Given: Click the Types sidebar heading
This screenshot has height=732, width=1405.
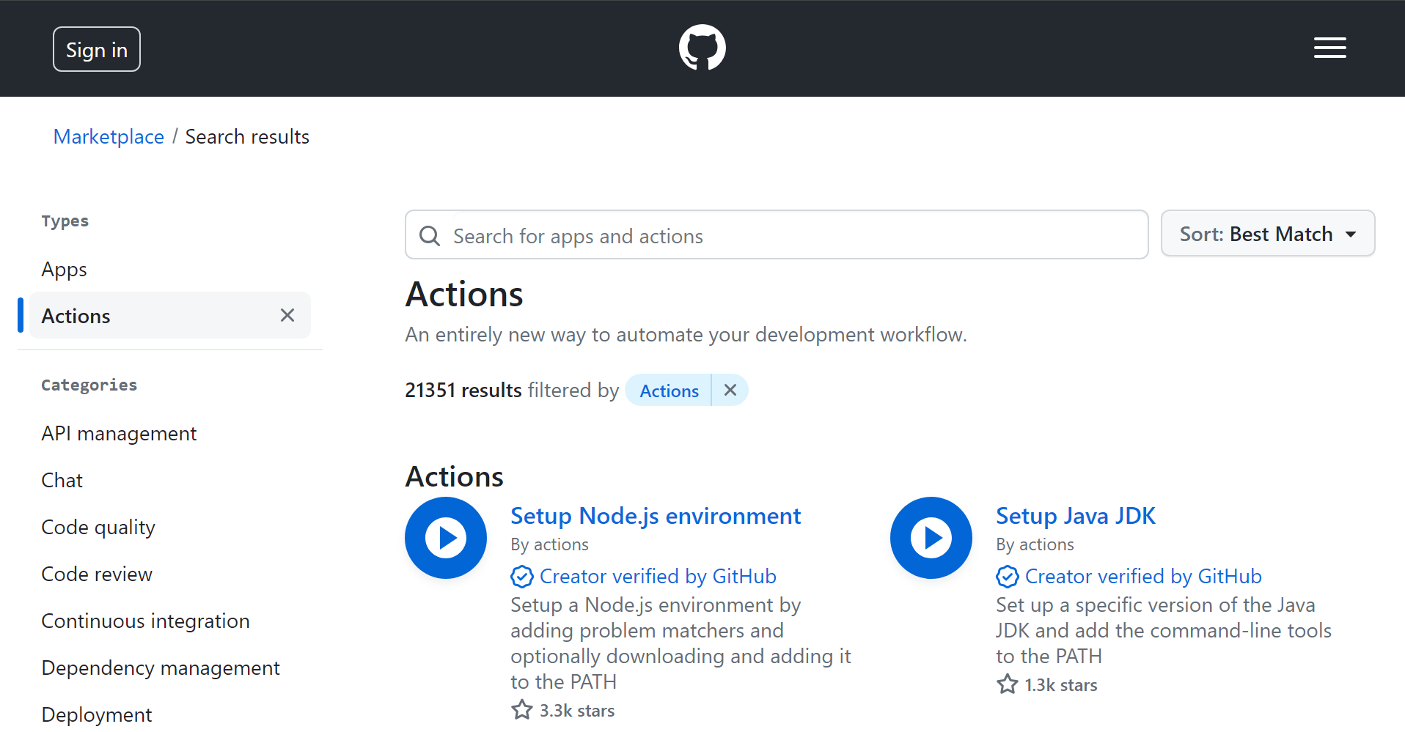Looking at the screenshot, I should point(65,221).
